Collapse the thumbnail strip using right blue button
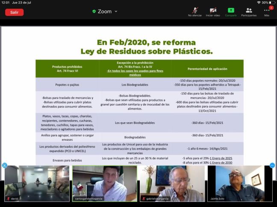Screen dimensions: 277x207 click(272, 165)
